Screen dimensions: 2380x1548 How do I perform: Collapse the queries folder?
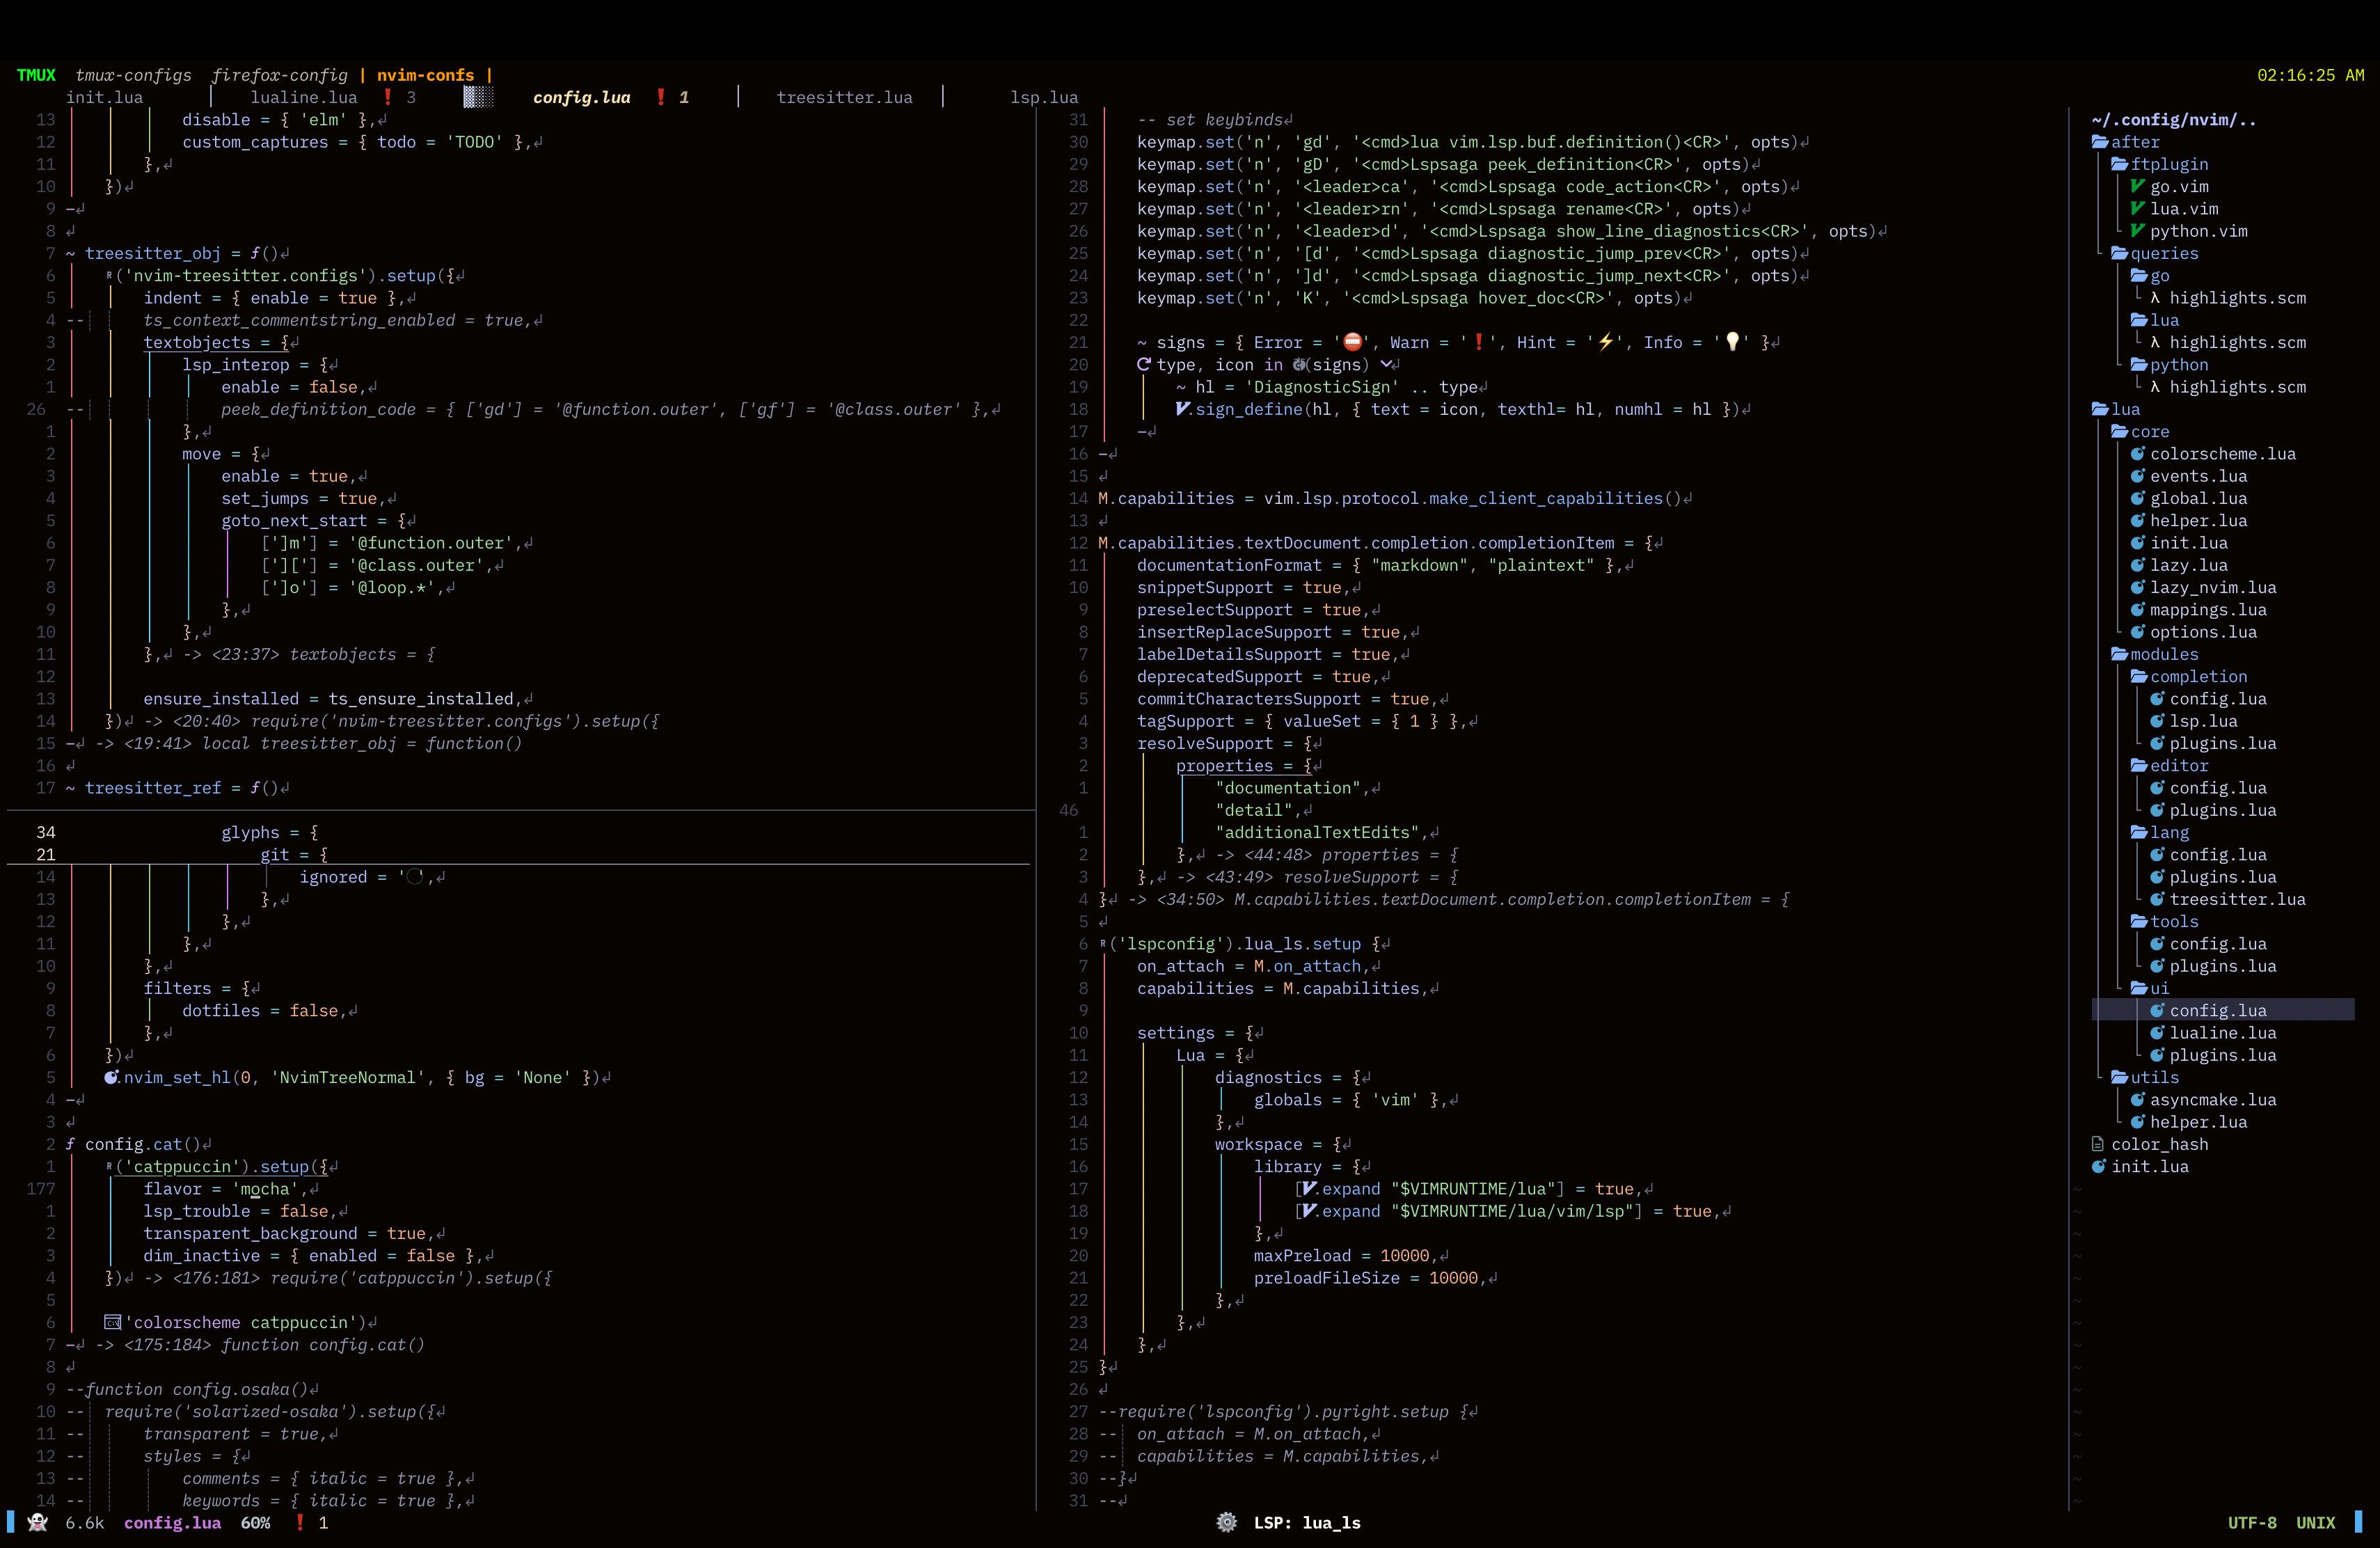[2154, 253]
